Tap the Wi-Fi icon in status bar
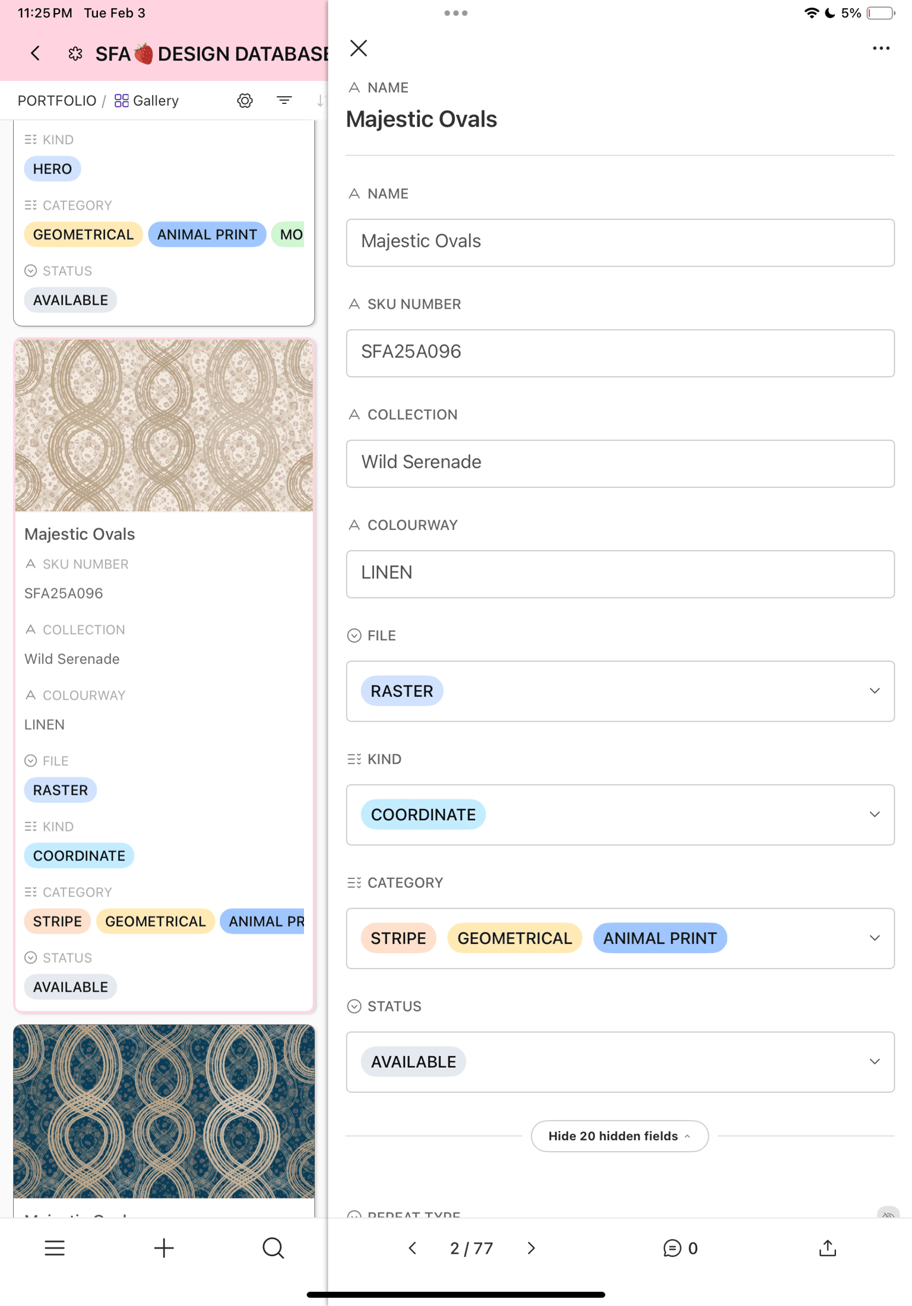The height and width of the screenshot is (1306, 912). [811, 13]
